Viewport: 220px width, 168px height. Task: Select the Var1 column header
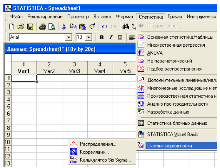coord(24,68)
